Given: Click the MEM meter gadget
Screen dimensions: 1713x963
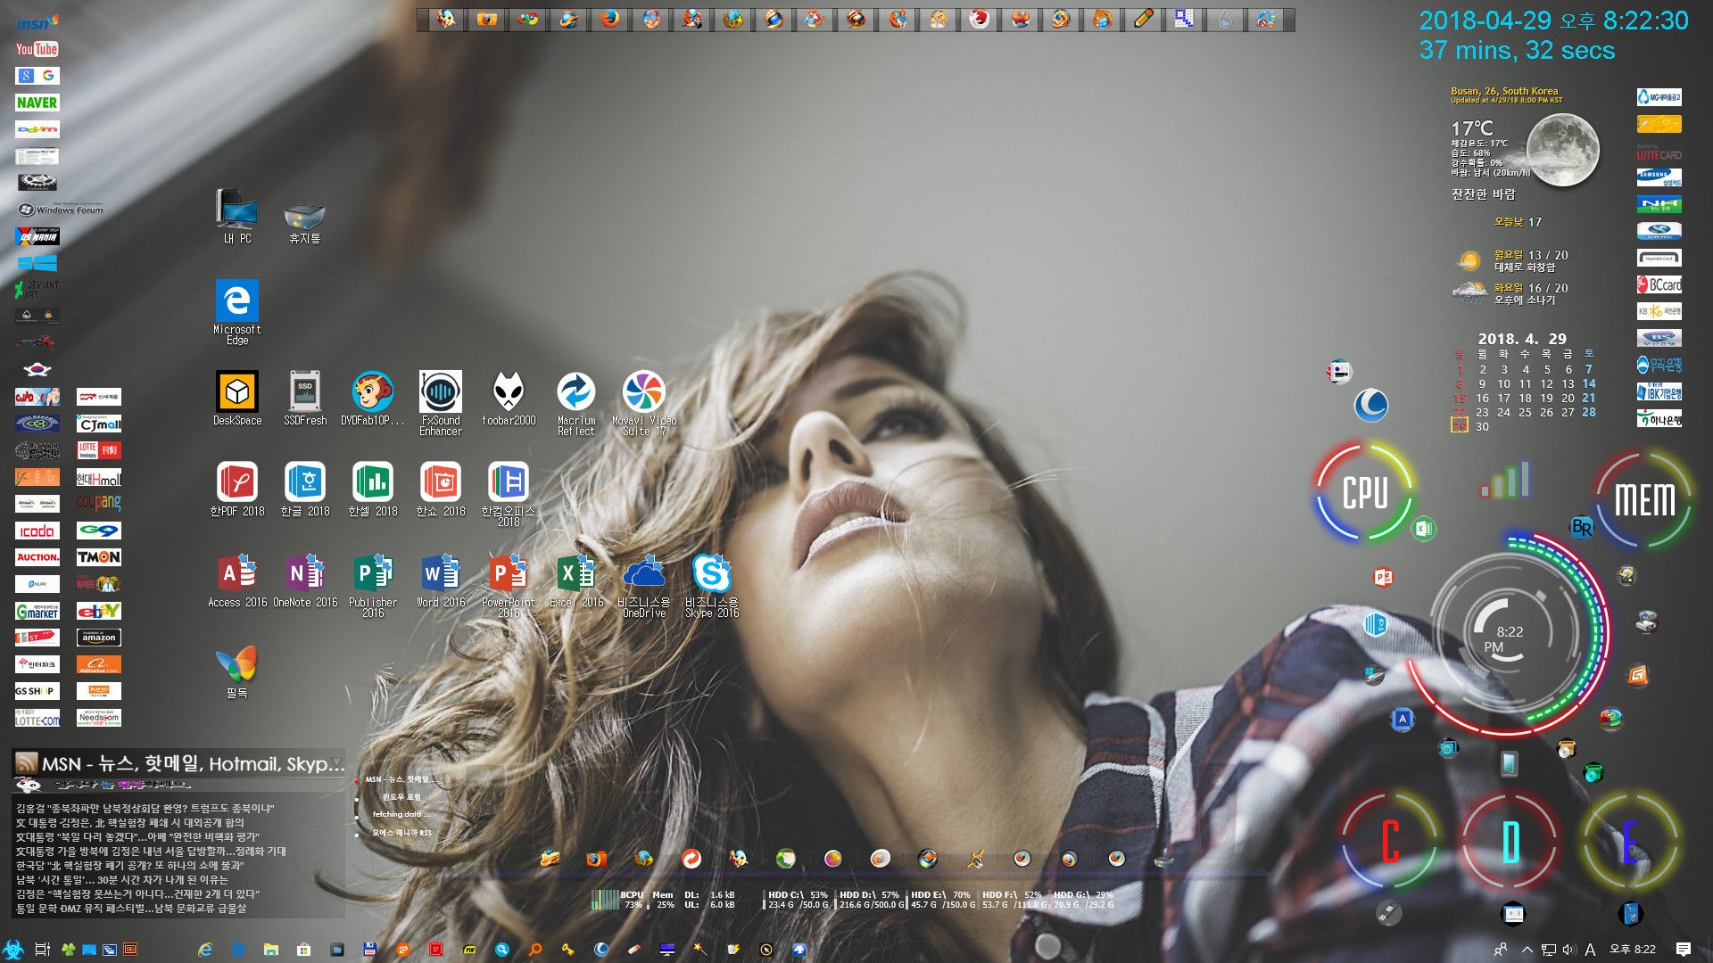Looking at the screenshot, I should point(1644,499).
